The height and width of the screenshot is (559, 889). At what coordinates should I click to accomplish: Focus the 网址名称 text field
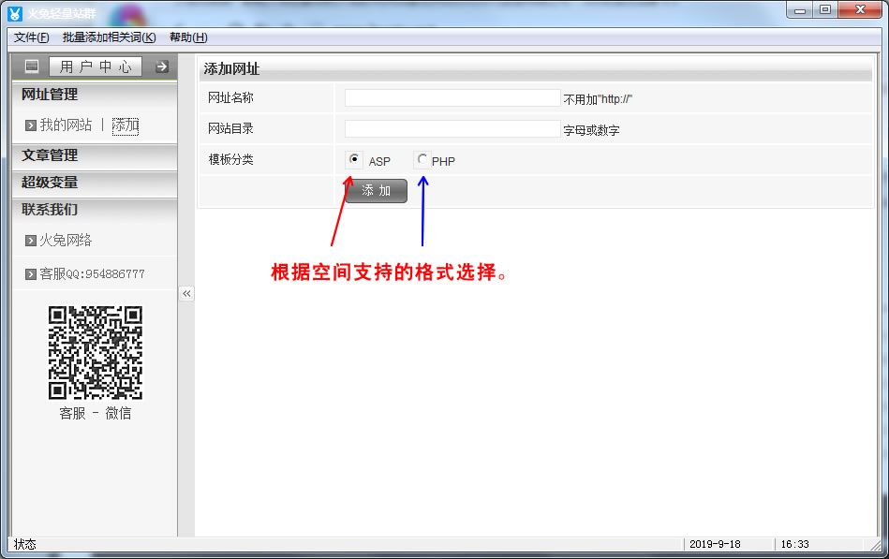pos(452,98)
